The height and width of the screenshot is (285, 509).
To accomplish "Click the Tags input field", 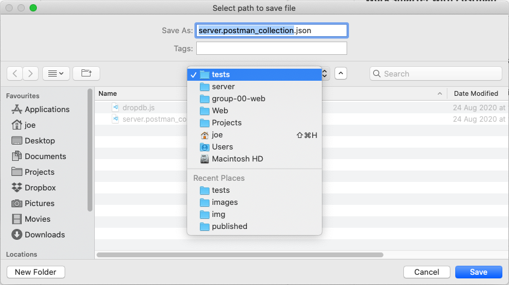I will click(271, 49).
